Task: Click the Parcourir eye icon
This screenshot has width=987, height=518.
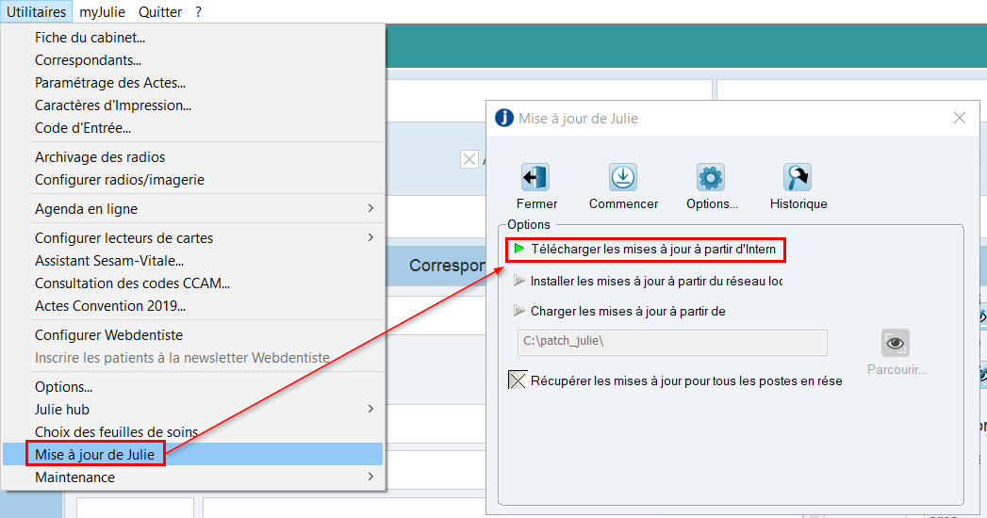Action: (896, 343)
